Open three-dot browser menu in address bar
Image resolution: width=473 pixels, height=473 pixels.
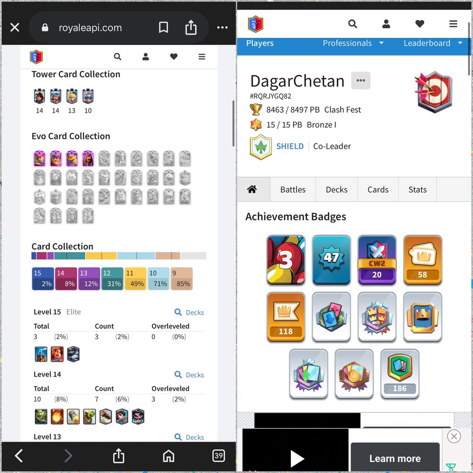tap(222, 28)
